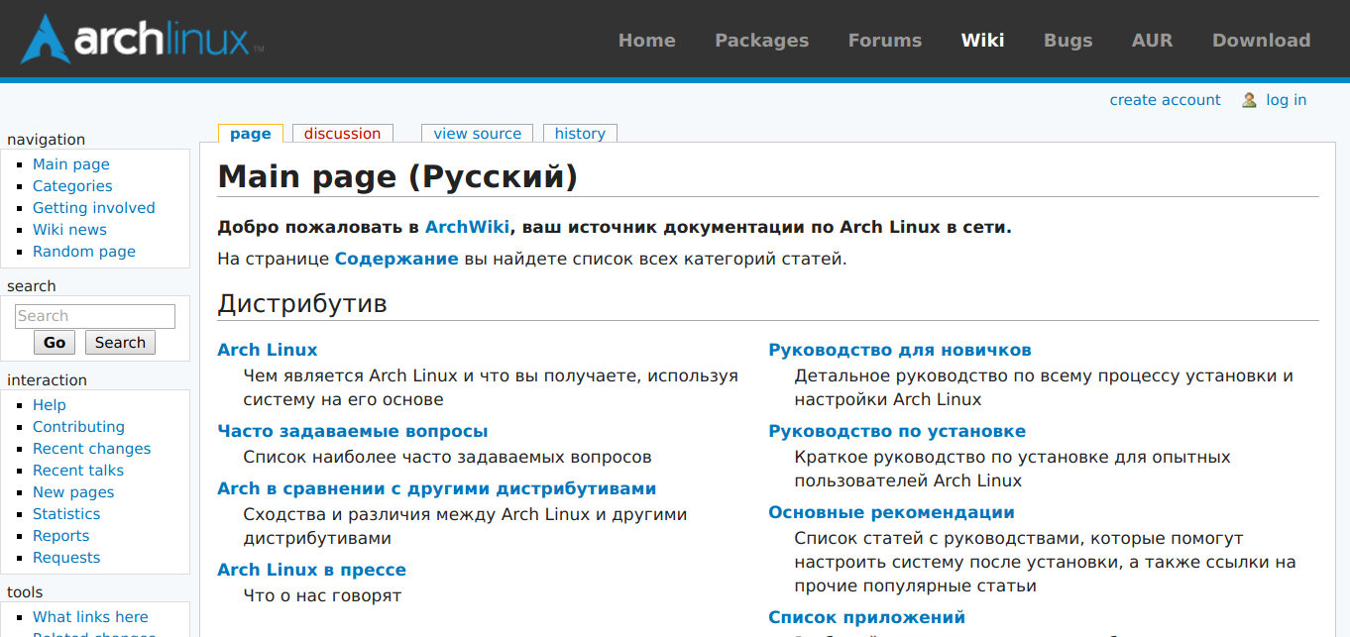Click the Main page (Русский) heading
The height and width of the screenshot is (637, 1350).
pyautogui.click(x=397, y=176)
